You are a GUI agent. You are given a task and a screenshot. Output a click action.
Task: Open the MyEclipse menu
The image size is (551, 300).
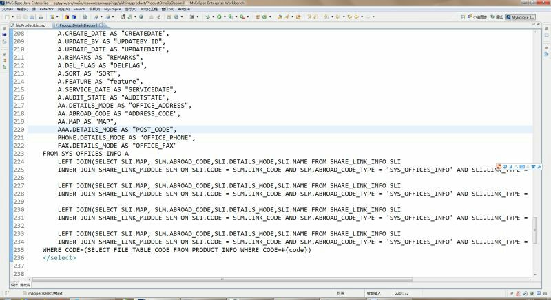113,9
